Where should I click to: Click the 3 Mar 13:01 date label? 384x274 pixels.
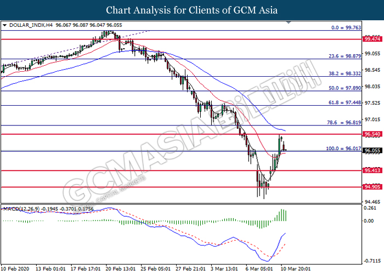coord(224,269)
